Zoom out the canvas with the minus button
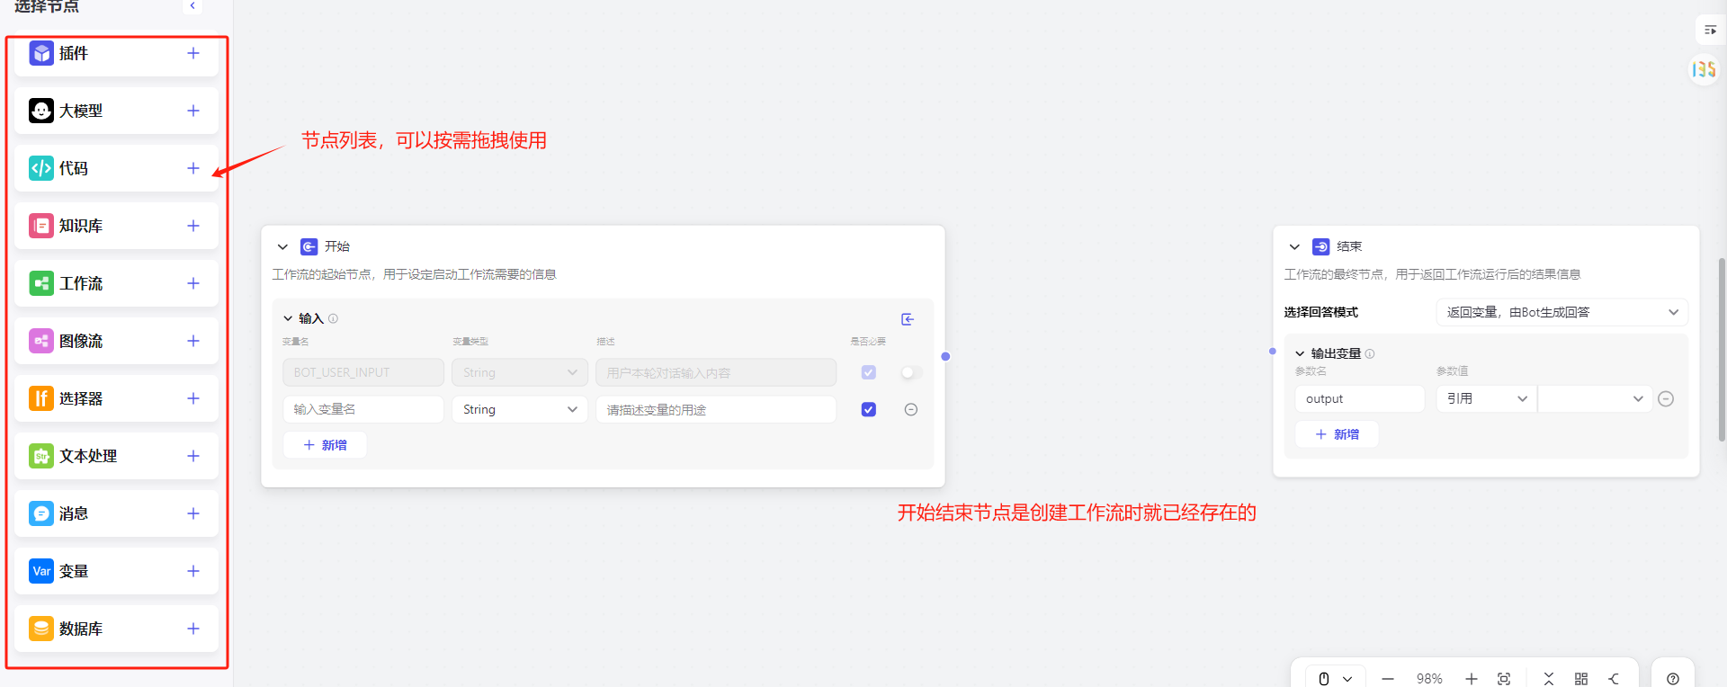 coord(1388,679)
